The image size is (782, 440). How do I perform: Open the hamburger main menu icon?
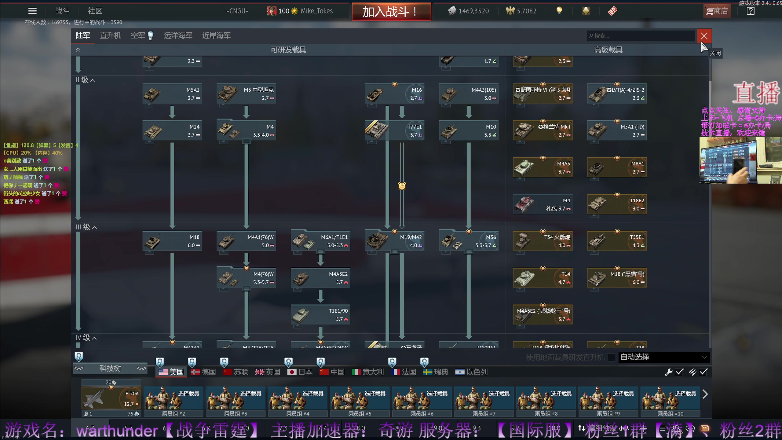pos(32,11)
